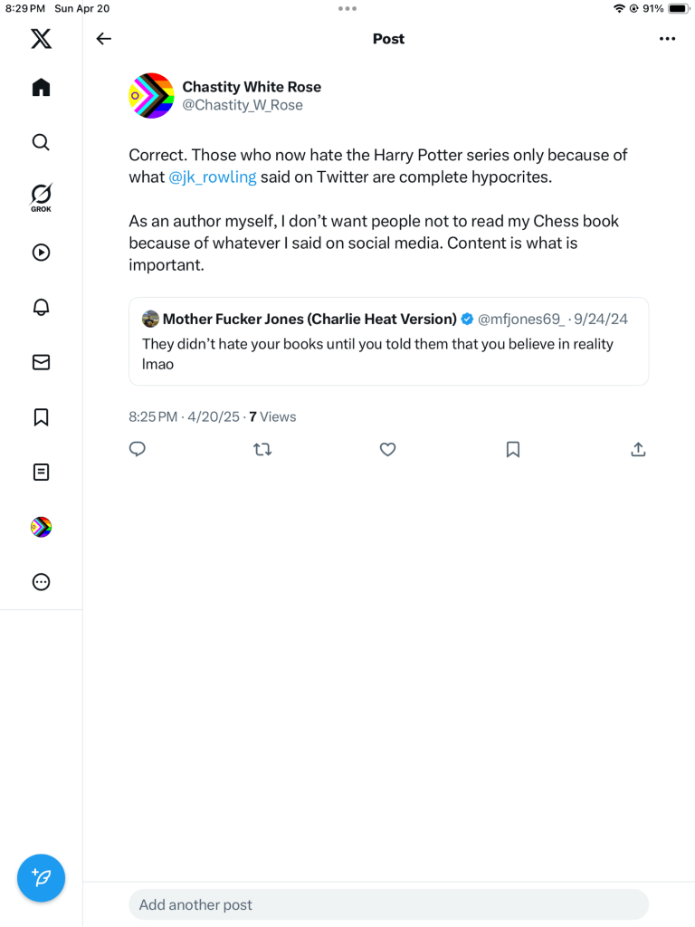
Task: Open the Search magnifier in sidebar
Action: click(x=41, y=142)
